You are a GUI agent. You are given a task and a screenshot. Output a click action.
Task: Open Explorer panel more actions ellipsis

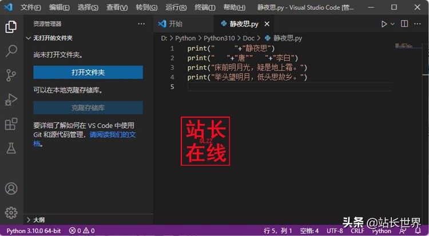coord(141,24)
